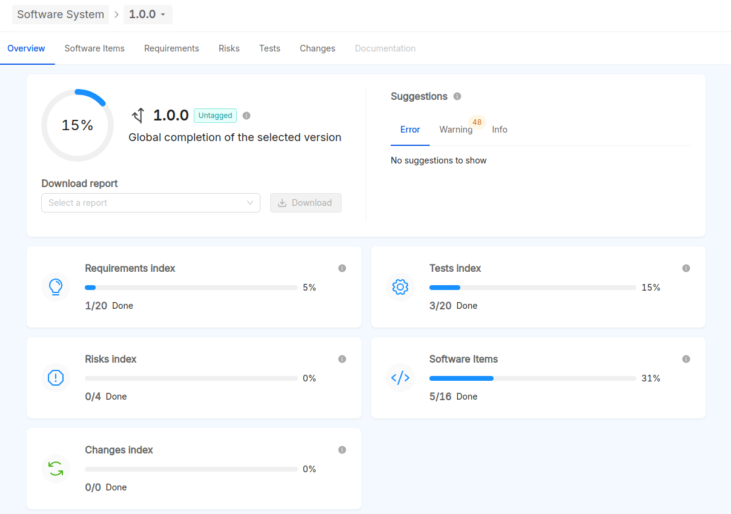Click the Requirements index card title
This screenshot has width=731, height=514.
pyautogui.click(x=130, y=268)
